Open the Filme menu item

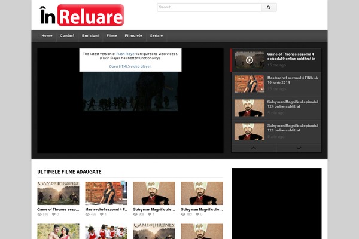112,36
